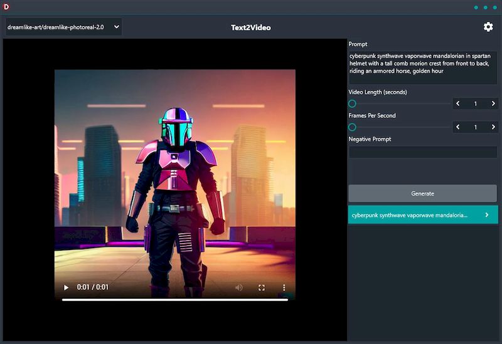Viewport: 502px width, 344px height.
Task: Click the video progress bar
Action: (x=174, y=300)
